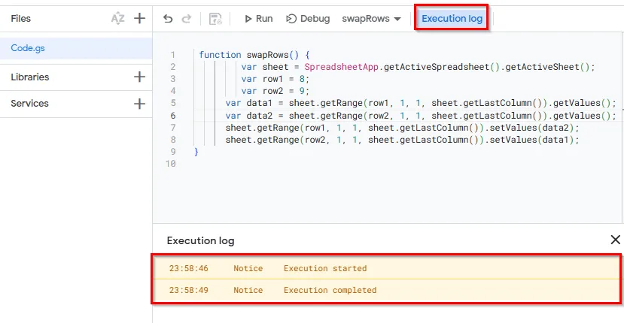Sort files alphabetically with AZ icon
Image resolution: width=624 pixels, height=323 pixels.
117,18
